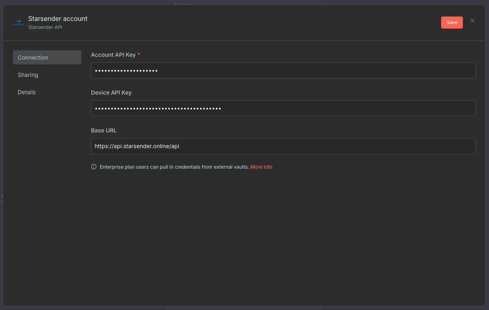Click the Base URL input field
This screenshot has height=310, width=489.
[283, 146]
